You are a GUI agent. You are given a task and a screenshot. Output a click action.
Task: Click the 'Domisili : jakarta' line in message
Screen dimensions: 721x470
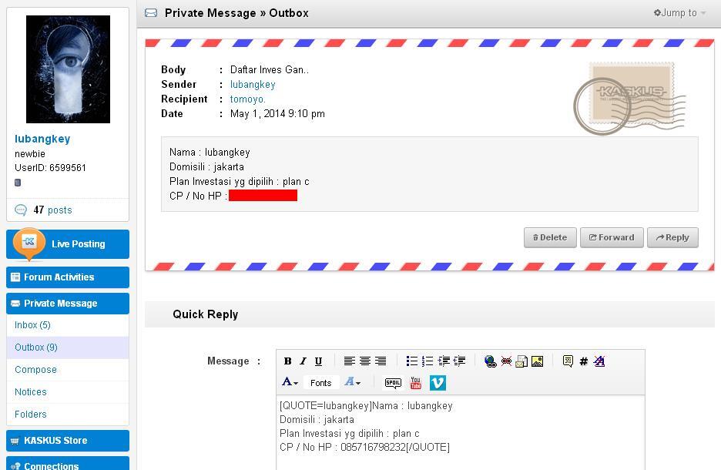206,167
